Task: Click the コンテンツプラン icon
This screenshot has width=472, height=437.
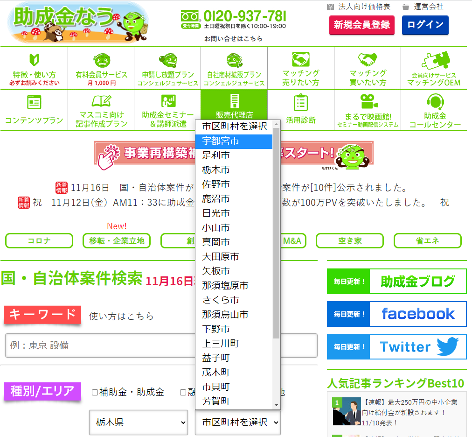Action: click(34, 102)
